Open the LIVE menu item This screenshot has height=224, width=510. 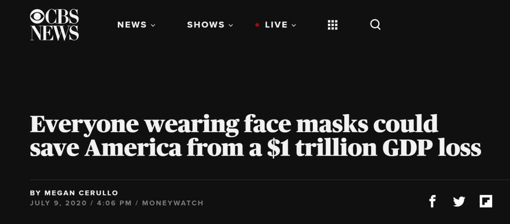pos(276,25)
